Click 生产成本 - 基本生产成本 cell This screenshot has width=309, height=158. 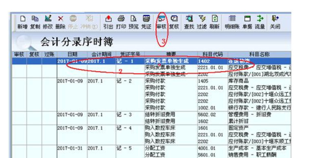coord(257,148)
